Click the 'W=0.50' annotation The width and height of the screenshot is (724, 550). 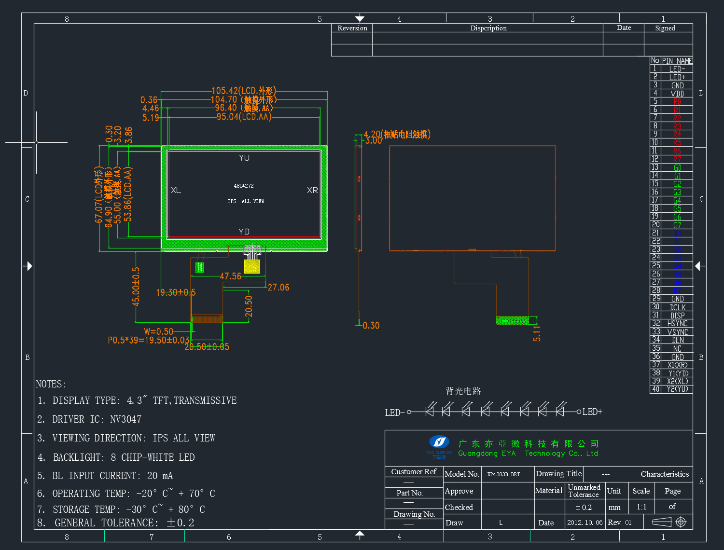[159, 332]
